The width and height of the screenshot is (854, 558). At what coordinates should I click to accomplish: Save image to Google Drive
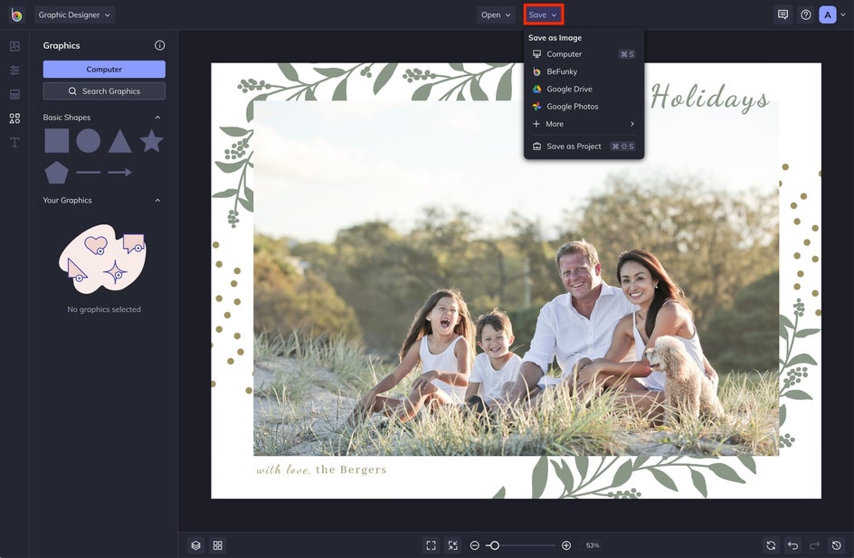tap(584, 89)
